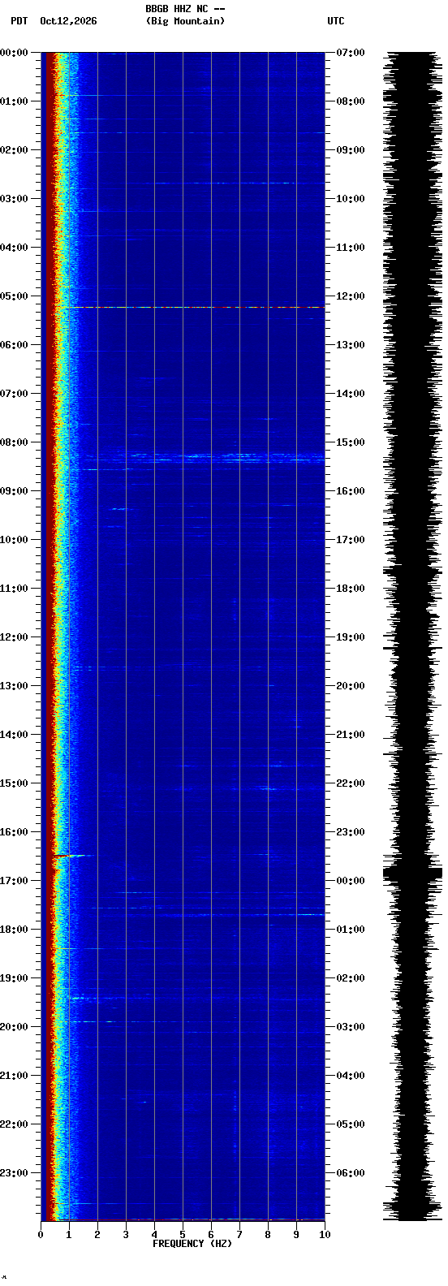
Task: Click the 'FREQUENCY (HZ)' axis label
Action: [192, 1244]
